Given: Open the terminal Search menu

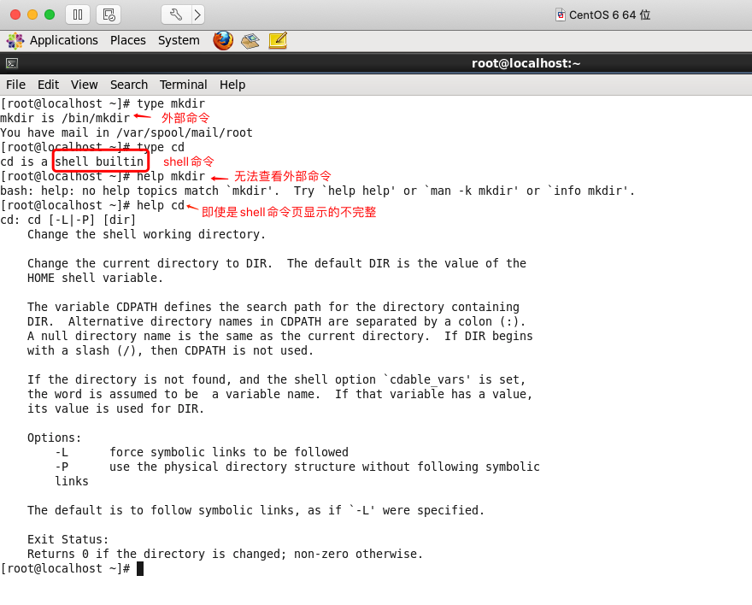Looking at the screenshot, I should (x=129, y=85).
